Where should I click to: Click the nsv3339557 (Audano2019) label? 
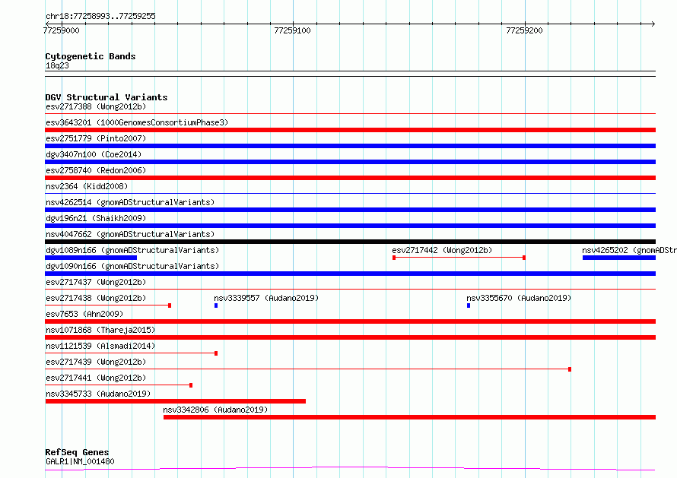click(x=266, y=298)
